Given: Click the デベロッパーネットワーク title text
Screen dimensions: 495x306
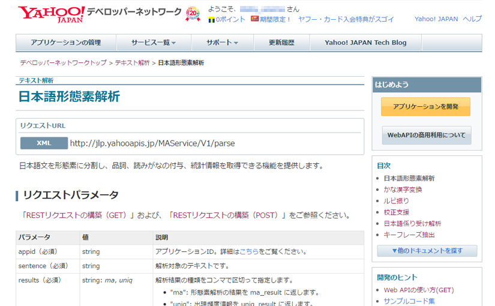Looking at the screenshot, I should 134,12.
